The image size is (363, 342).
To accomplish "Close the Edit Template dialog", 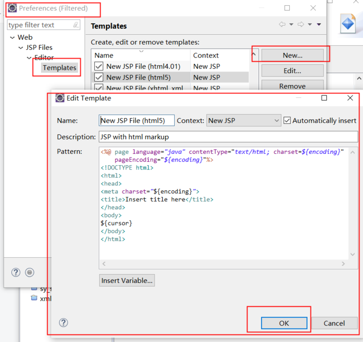I will click(350, 98).
